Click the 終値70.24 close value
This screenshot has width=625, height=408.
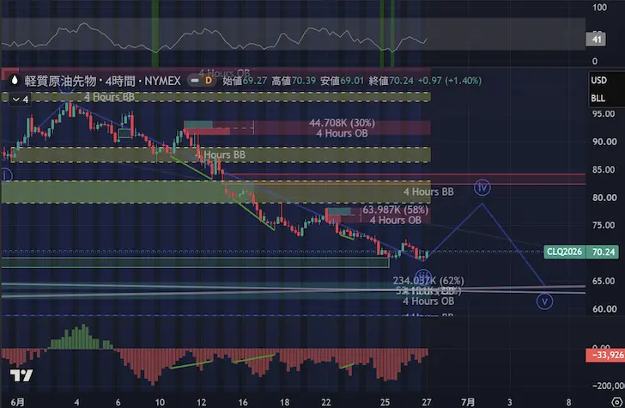[x=391, y=81]
